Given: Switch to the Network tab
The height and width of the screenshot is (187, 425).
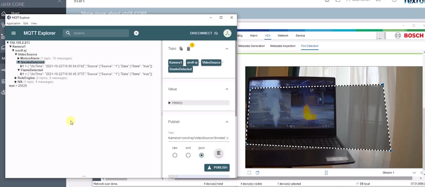Looking at the screenshot, I should coord(283,35).
